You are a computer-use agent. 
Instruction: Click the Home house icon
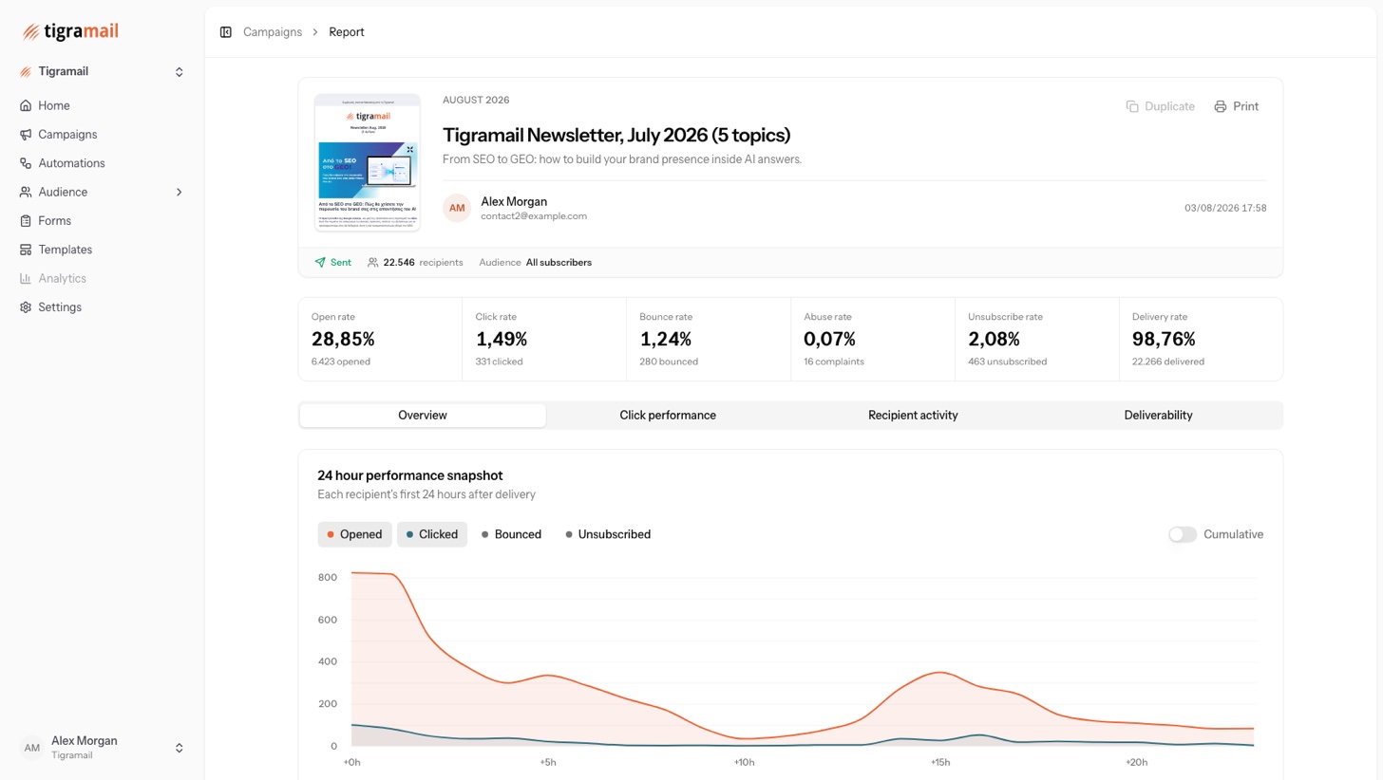pos(26,105)
